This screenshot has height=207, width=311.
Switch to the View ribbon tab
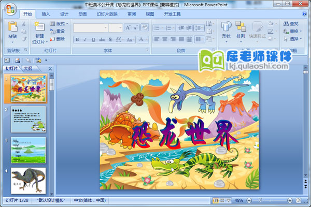click(x=150, y=14)
